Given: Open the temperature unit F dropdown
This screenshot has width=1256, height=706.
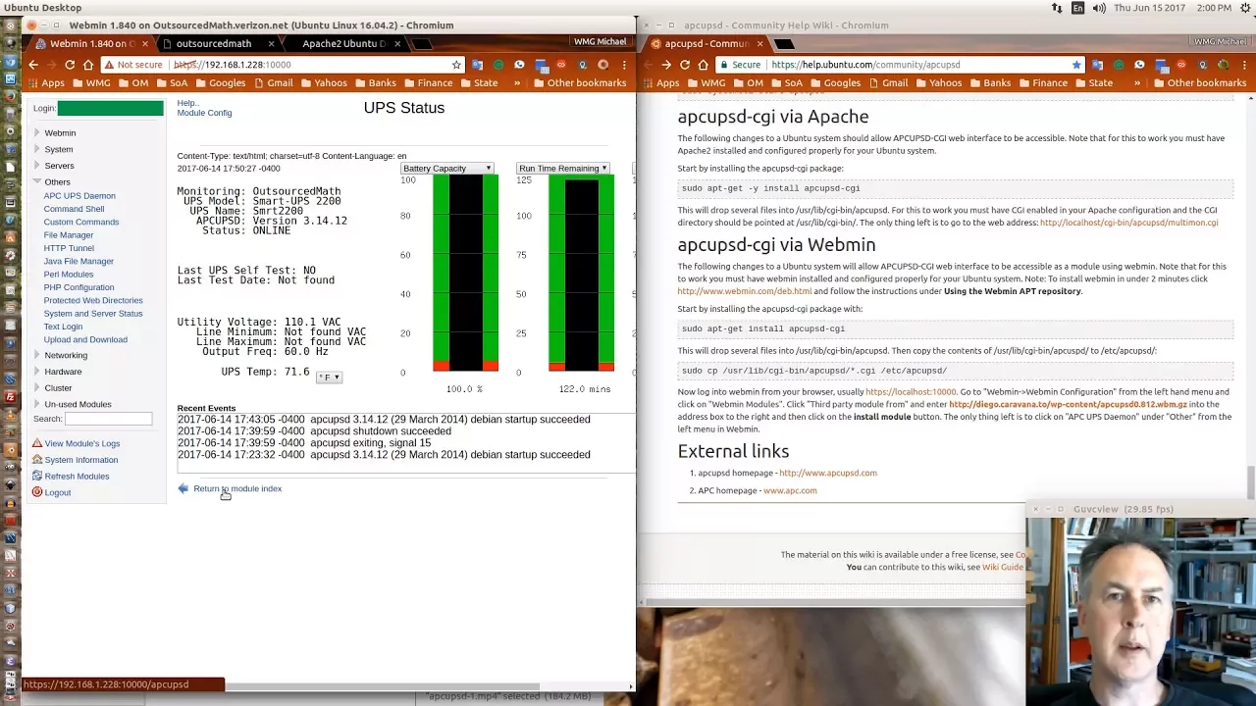Looking at the screenshot, I should point(329,378).
